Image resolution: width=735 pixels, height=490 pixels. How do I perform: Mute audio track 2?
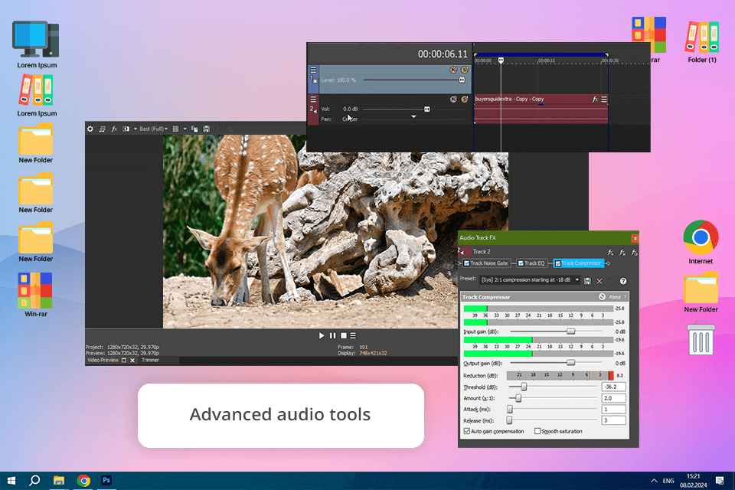(x=453, y=100)
